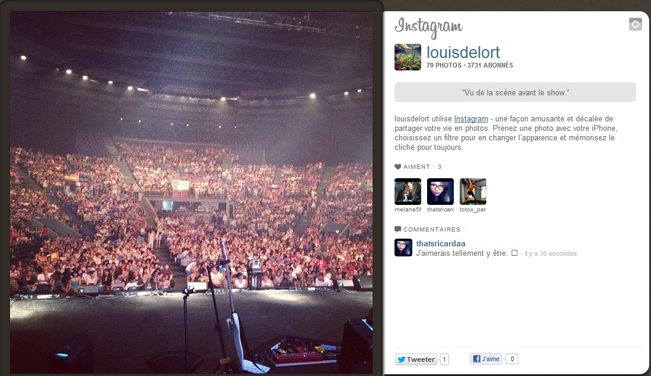651x376 pixels.
Task: Click the speech bubble COMMENTAIRES icon
Action: click(397, 229)
